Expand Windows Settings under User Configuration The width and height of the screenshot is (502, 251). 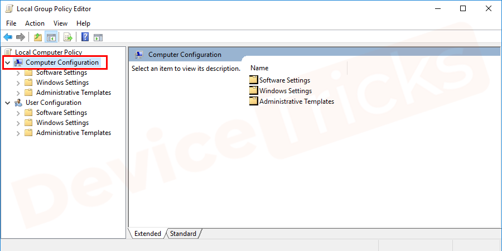pyautogui.click(x=18, y=123)
